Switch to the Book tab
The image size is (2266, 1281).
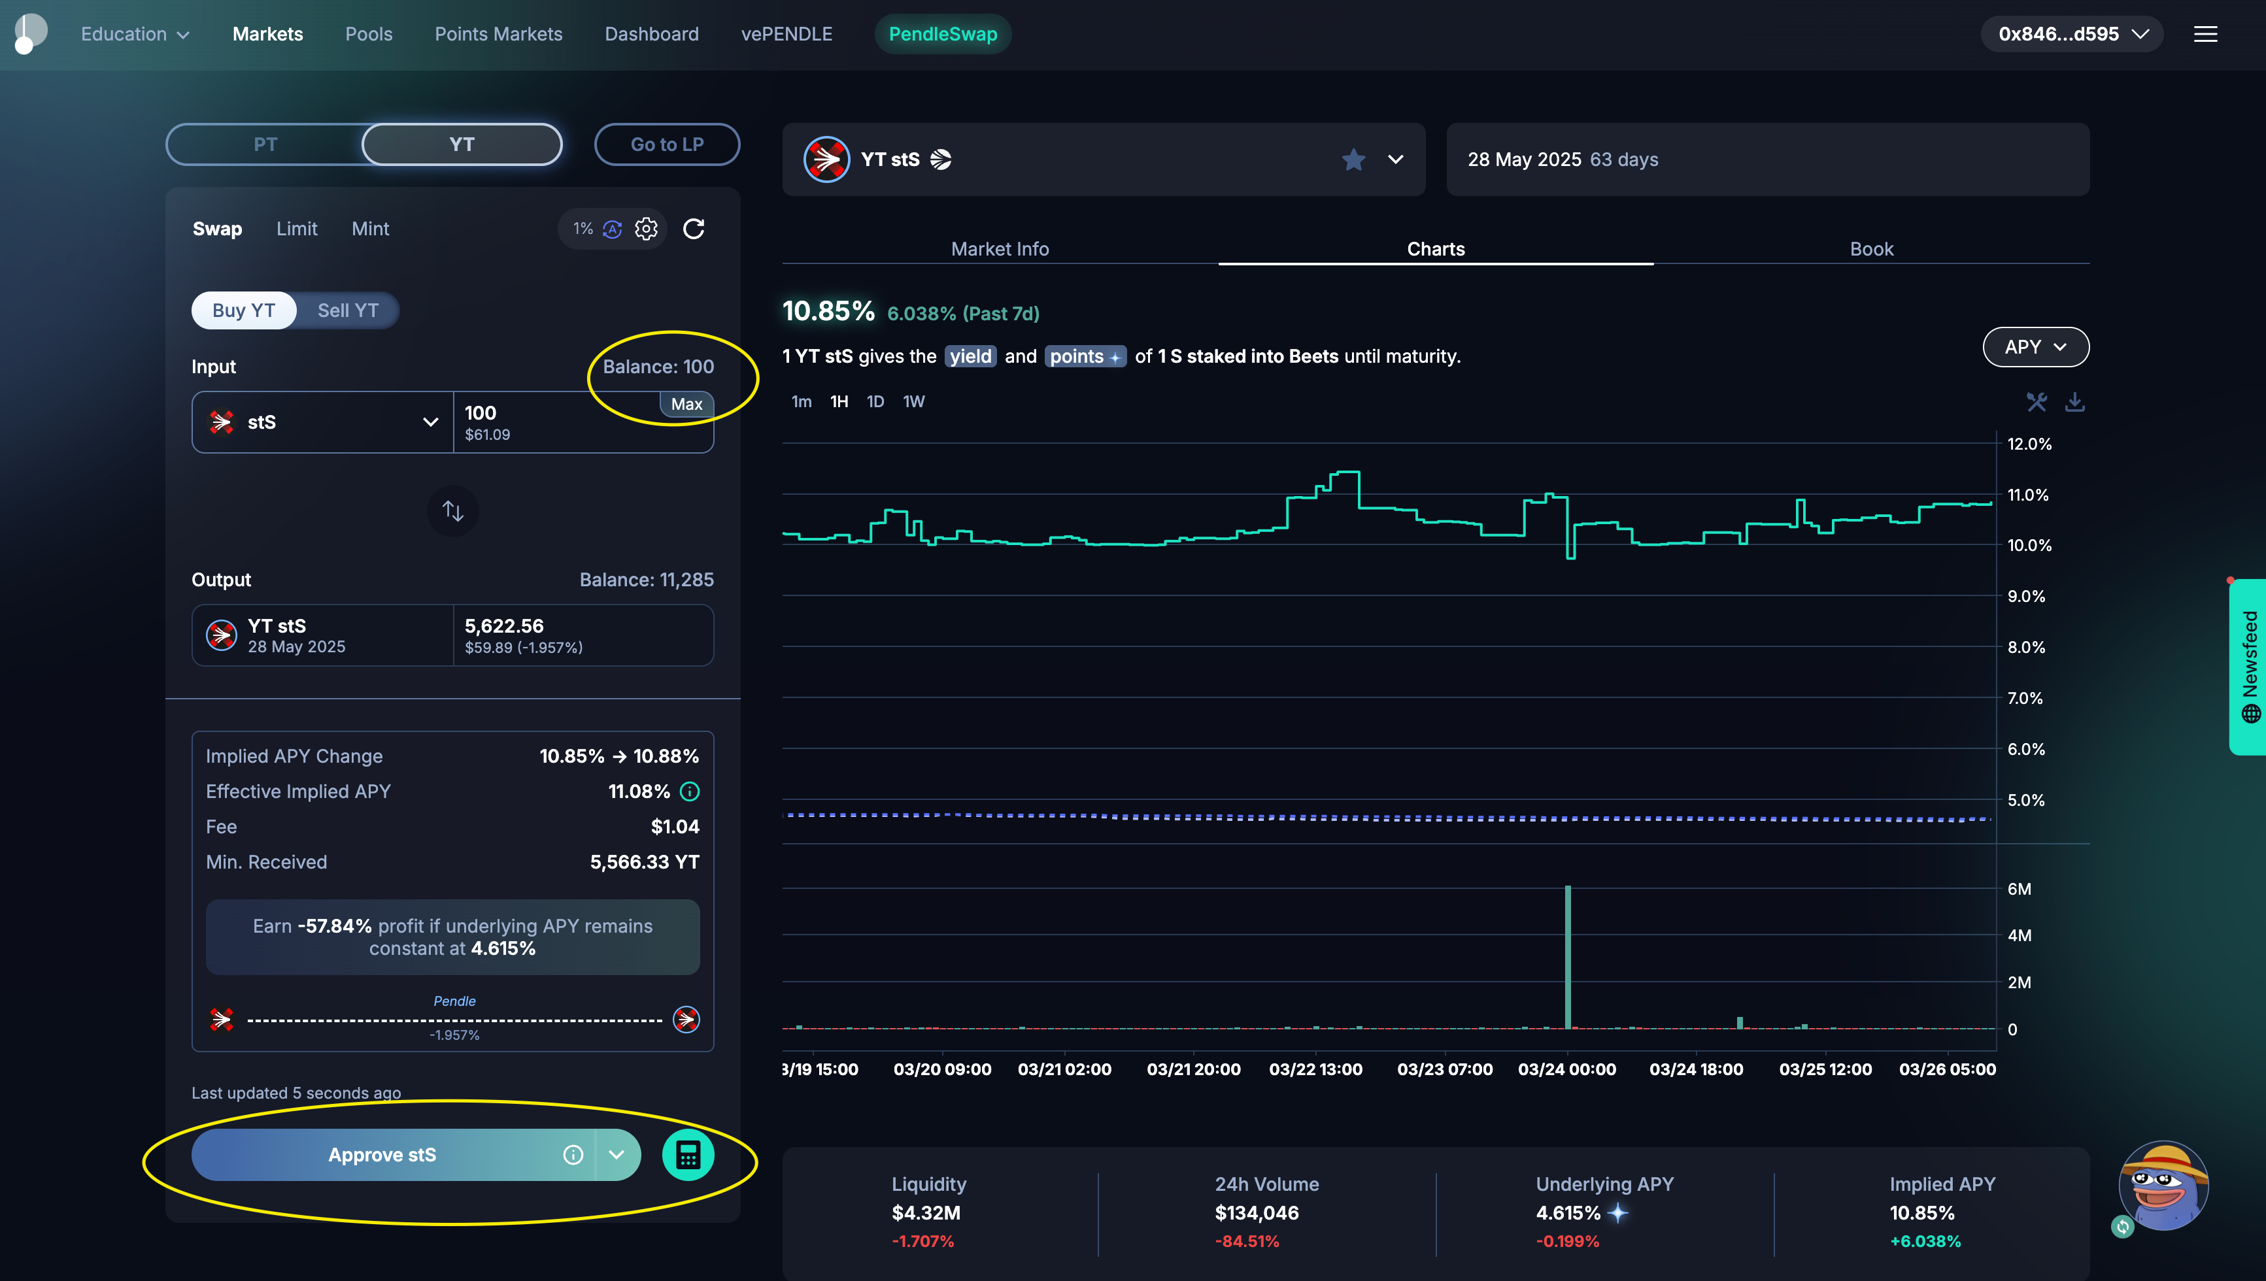(x=1871, y=249)
